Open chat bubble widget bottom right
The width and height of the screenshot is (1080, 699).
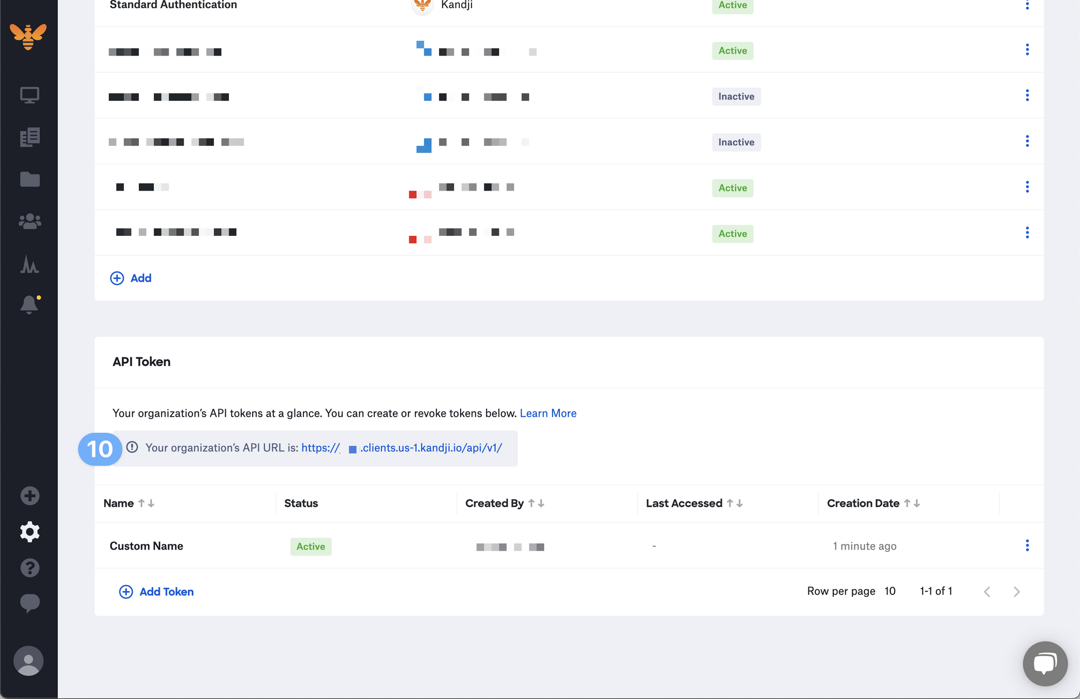click(x=1044, y=663)
